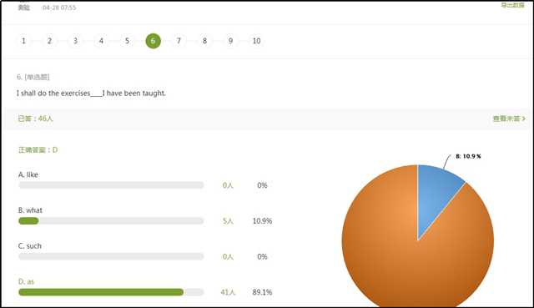Viewport: 534px width, 308px height.
Task: Click the highlighted question 6 circle
Action: [x=154, y=41]
